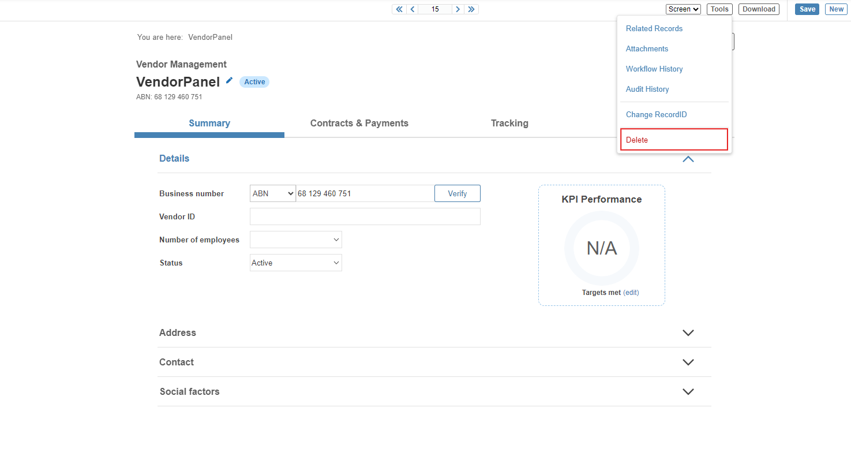Expand the Social factors section
851x456 pixels.
tap(688, 392)
